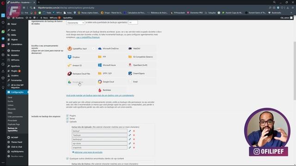Screen dimensions: 296x166
Task: Click the UpdraftPlus Premium link
Action: click(88, 37)
